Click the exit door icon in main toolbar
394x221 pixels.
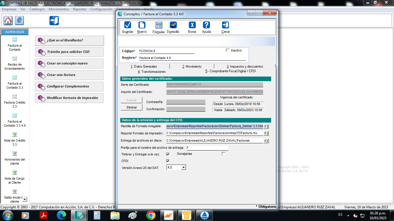[54, 20]
